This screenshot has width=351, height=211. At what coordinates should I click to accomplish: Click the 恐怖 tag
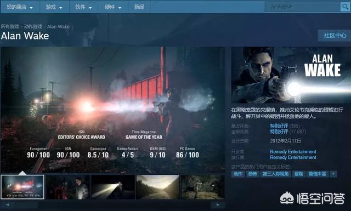[252, 174]
